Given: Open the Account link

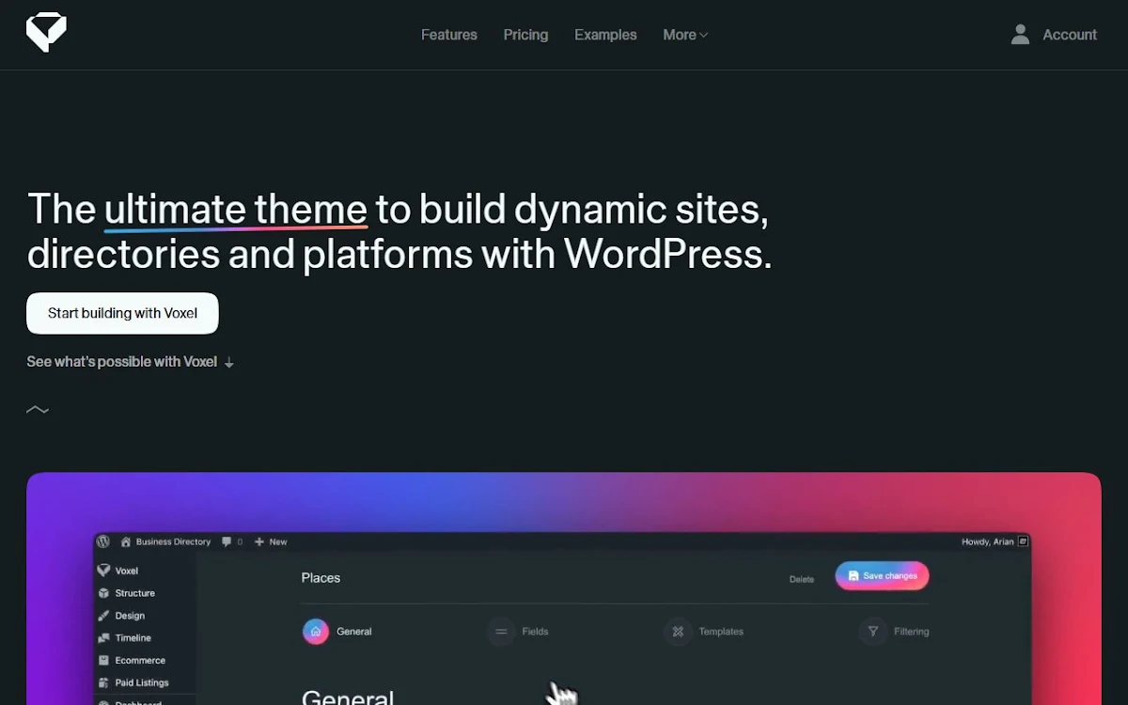Looking at the screenshot, I should 1070,35.
